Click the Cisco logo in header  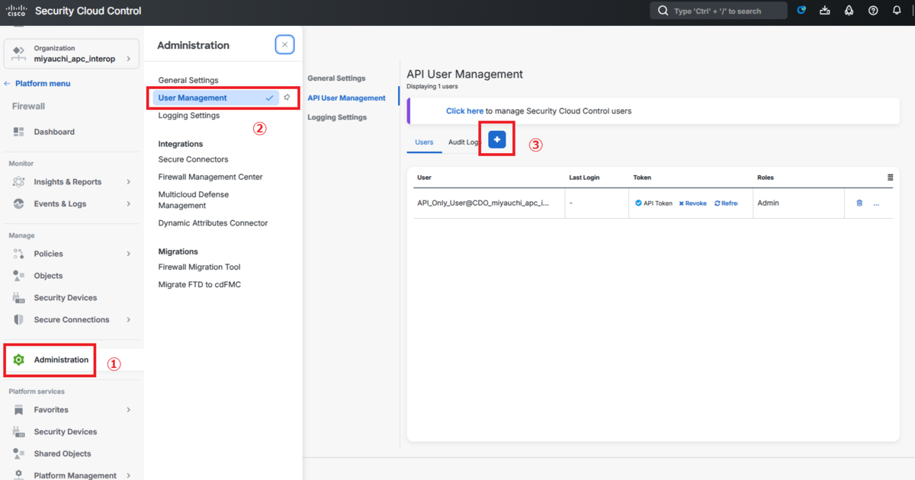(x=17, y=11)
